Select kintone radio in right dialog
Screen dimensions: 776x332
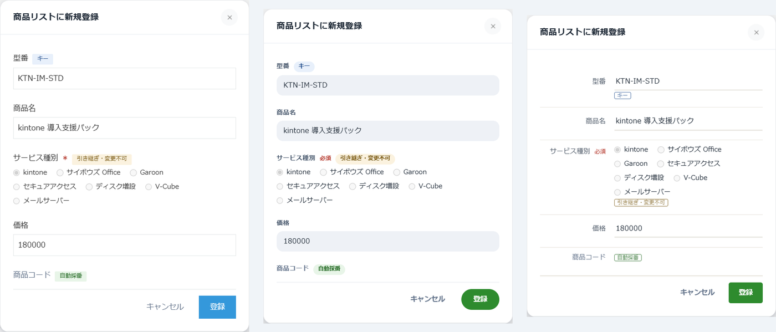[617, 150]
